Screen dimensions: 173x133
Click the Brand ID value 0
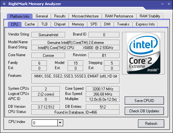click(104, 35)
